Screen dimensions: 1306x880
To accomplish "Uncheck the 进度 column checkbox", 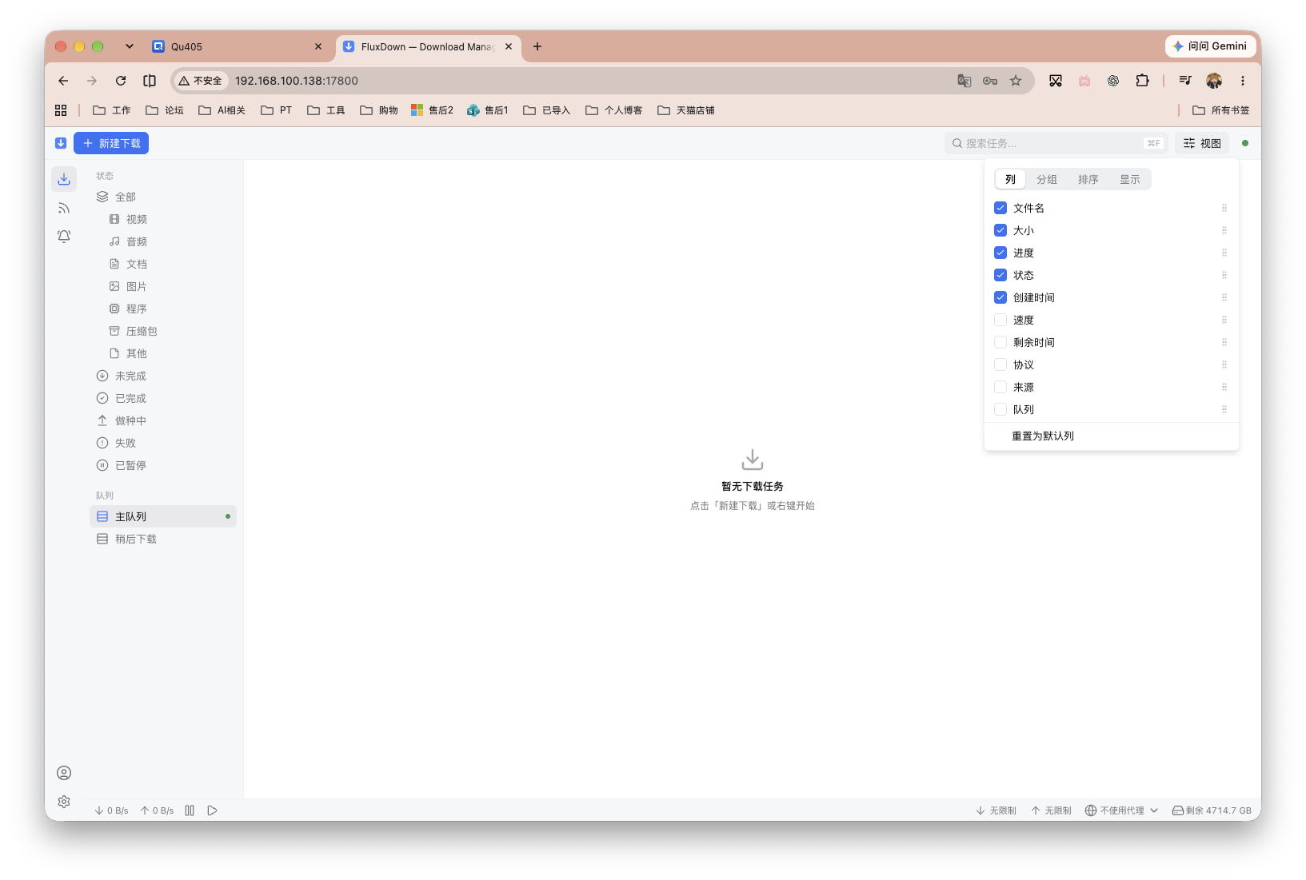I will (1000, 253).
